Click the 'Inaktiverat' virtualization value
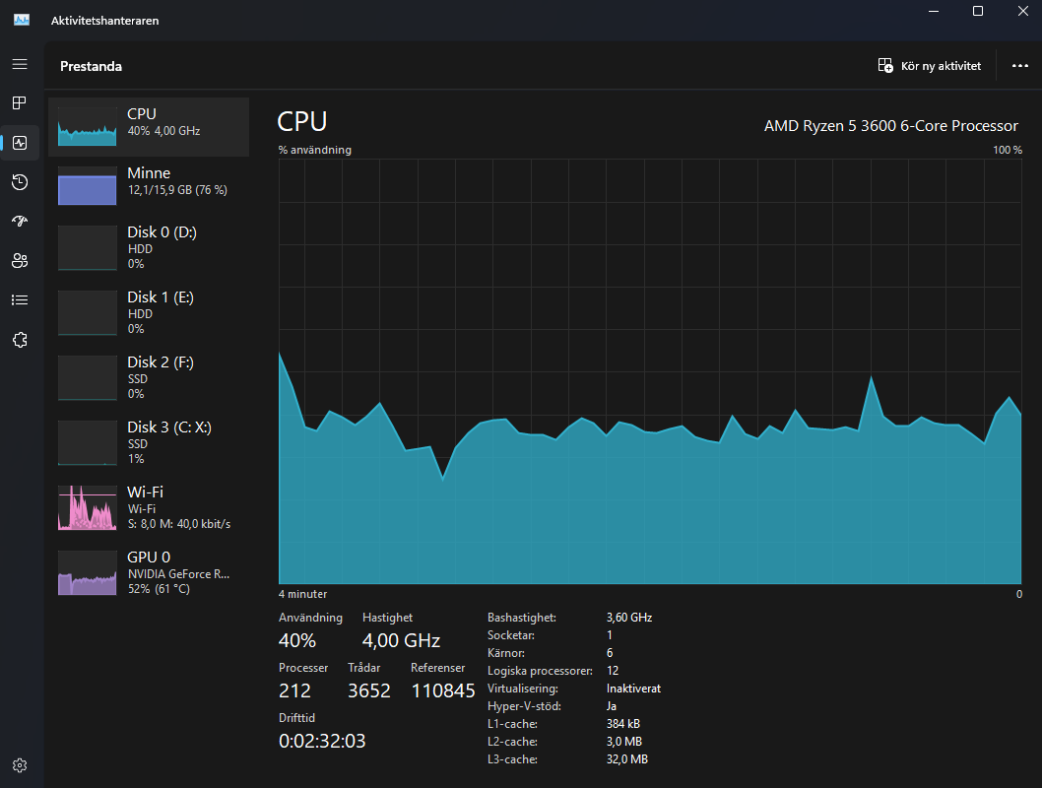This screenshot has width=1042, height=788. (634, 689)
